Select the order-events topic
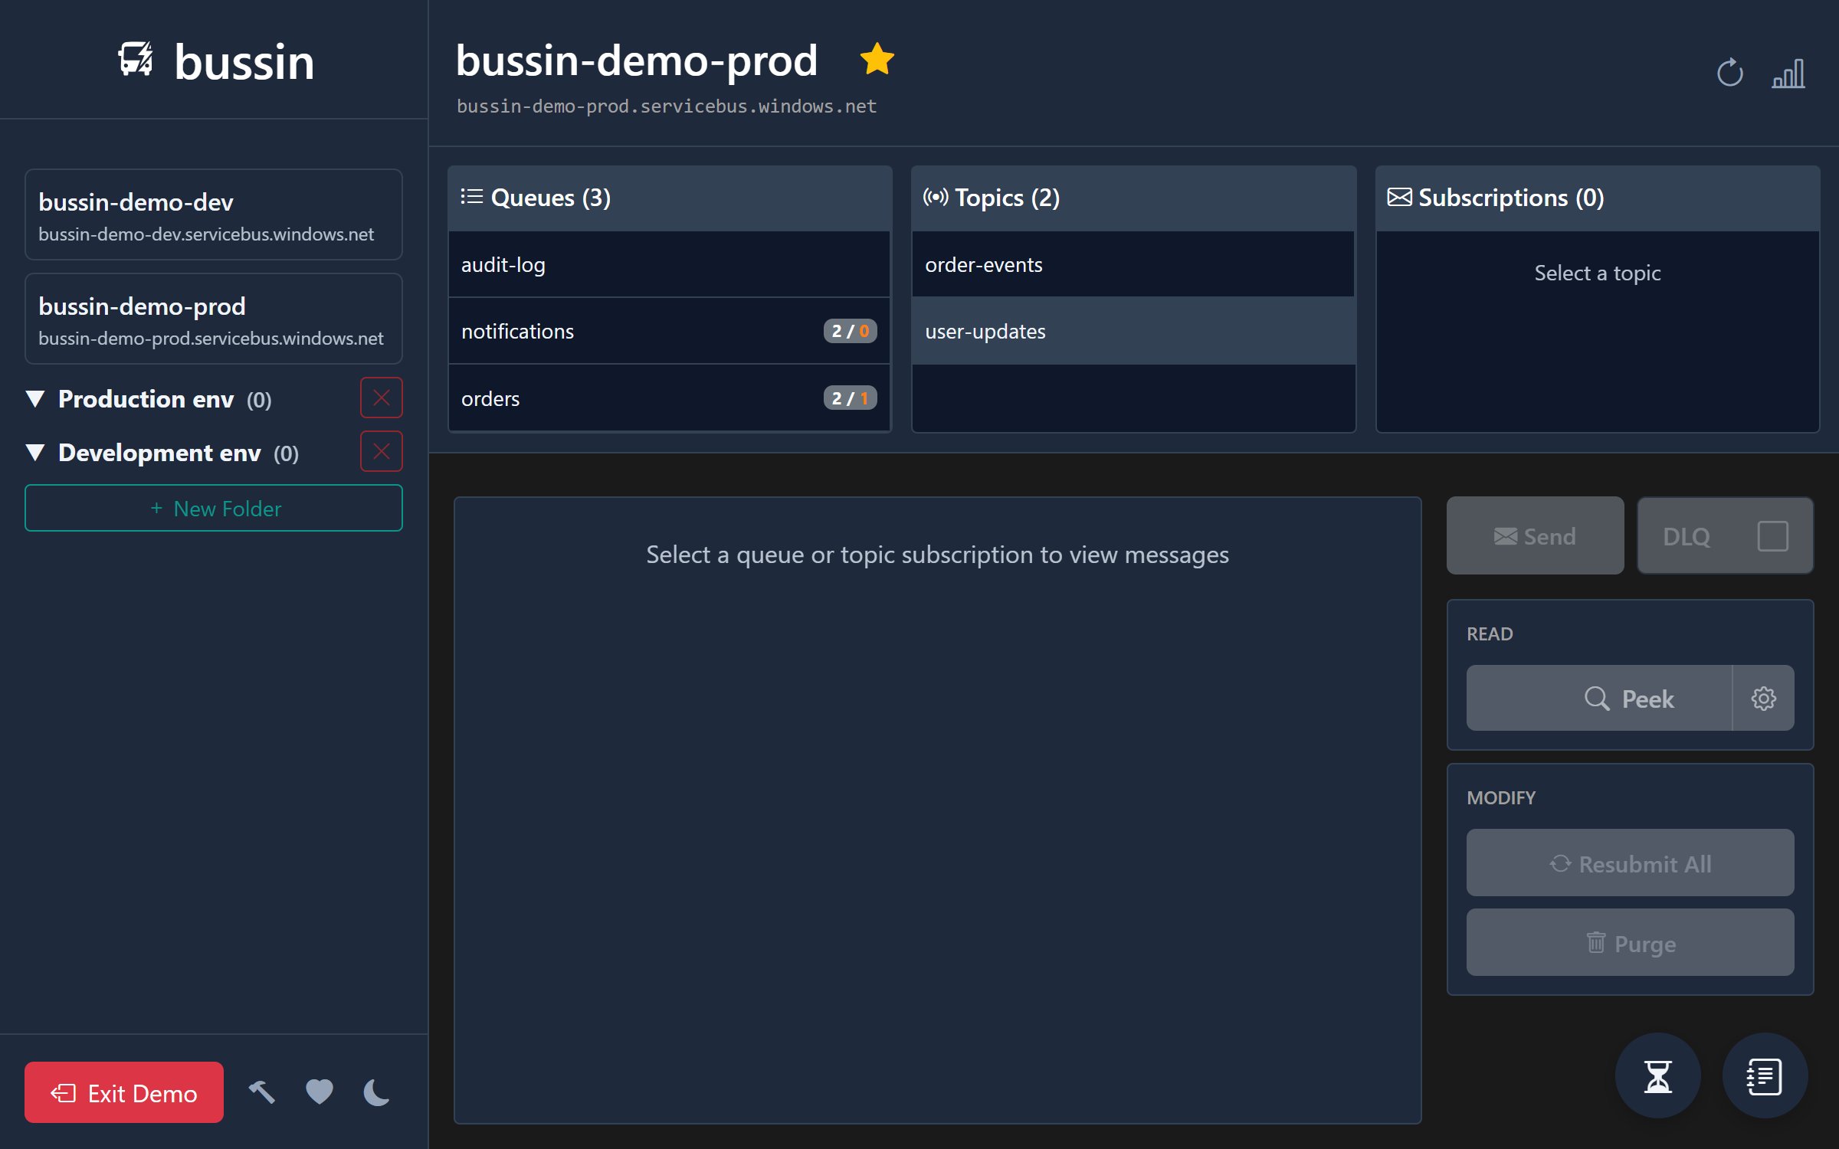The height and width of the screenshot is (1149, 1839). point(1133,264)
